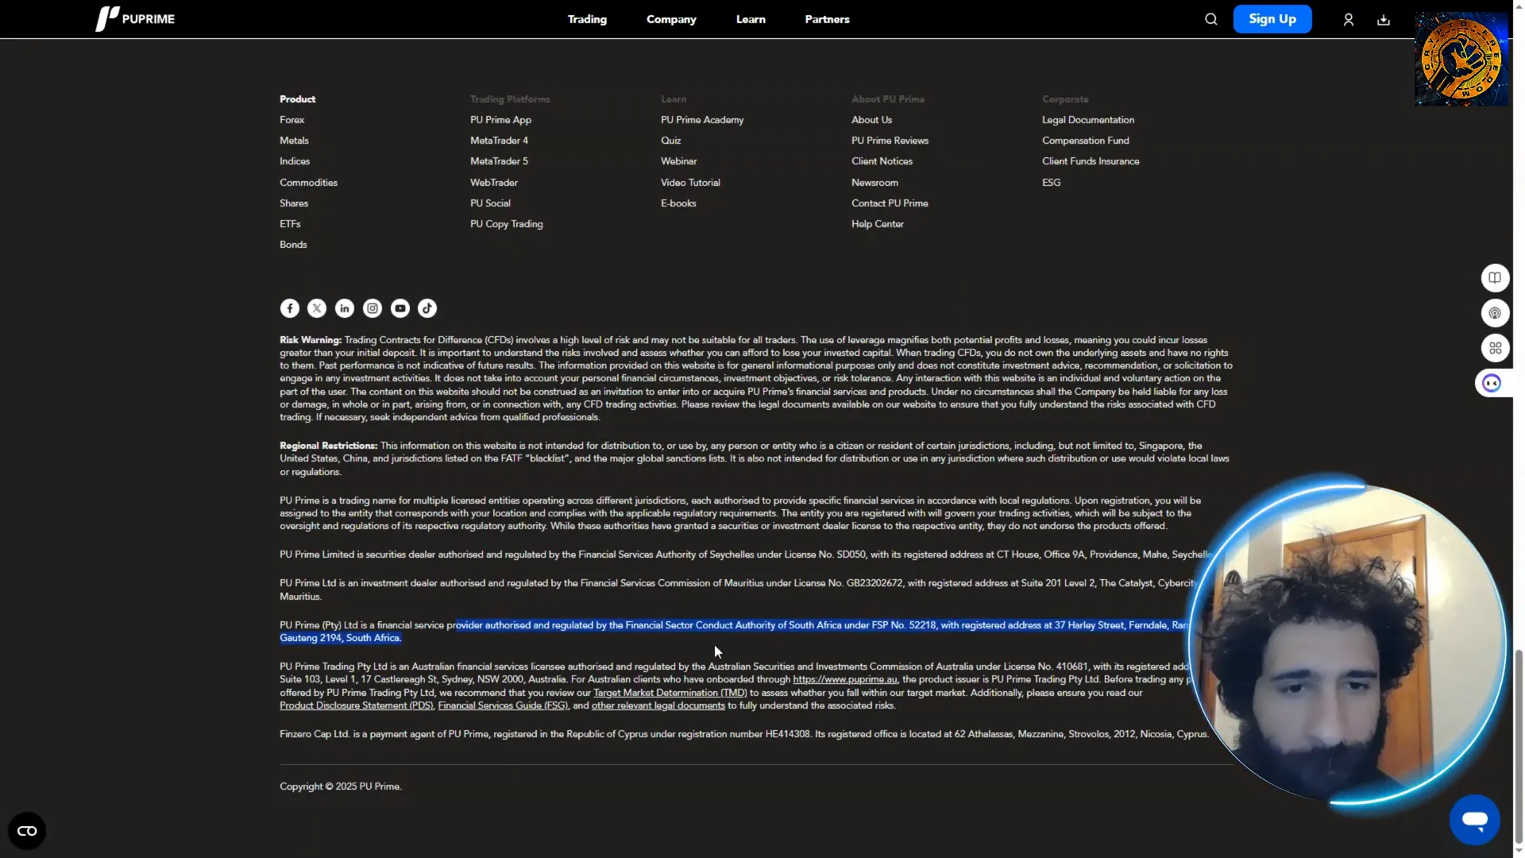Open the Trading menu
The height and width of the screenshot is (858, 1525).
pos(587,19)
